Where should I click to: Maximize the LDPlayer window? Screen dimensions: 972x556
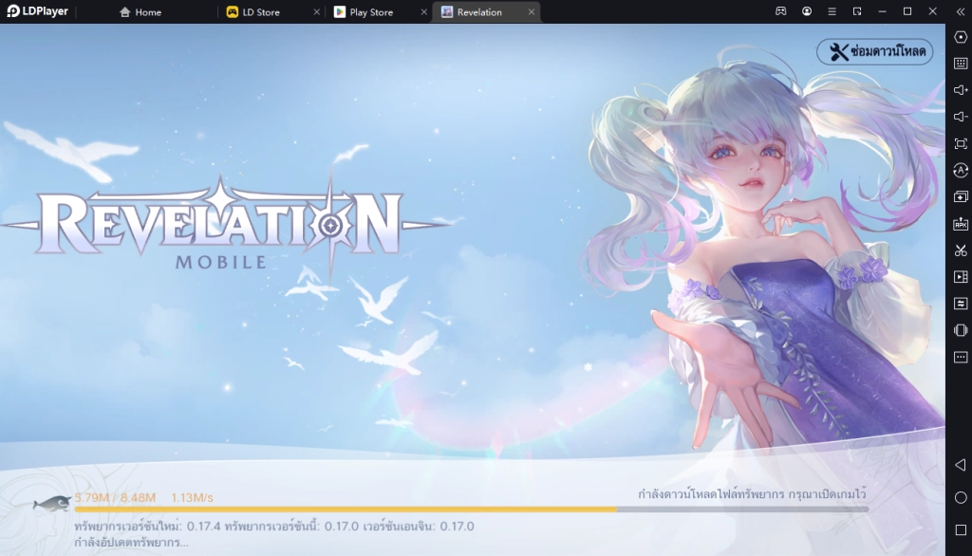click(907, 11)
